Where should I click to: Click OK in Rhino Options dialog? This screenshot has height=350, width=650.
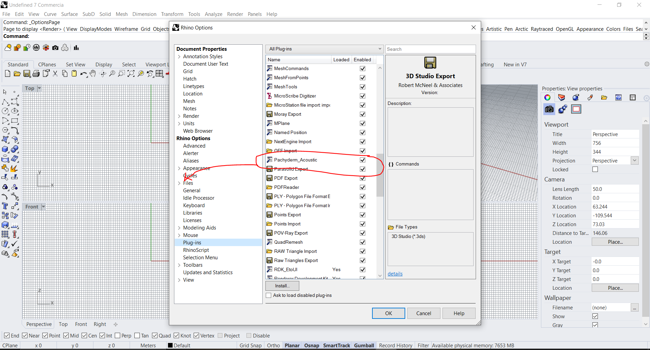[x=388, y=313]
